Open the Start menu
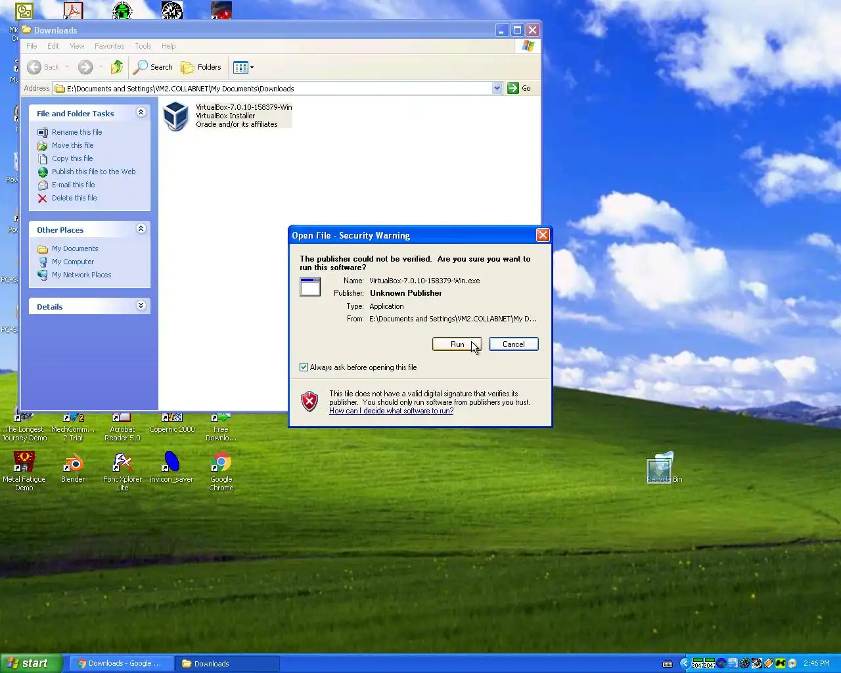The width and height of the screenshot is (841, 673). pos(31,663)
